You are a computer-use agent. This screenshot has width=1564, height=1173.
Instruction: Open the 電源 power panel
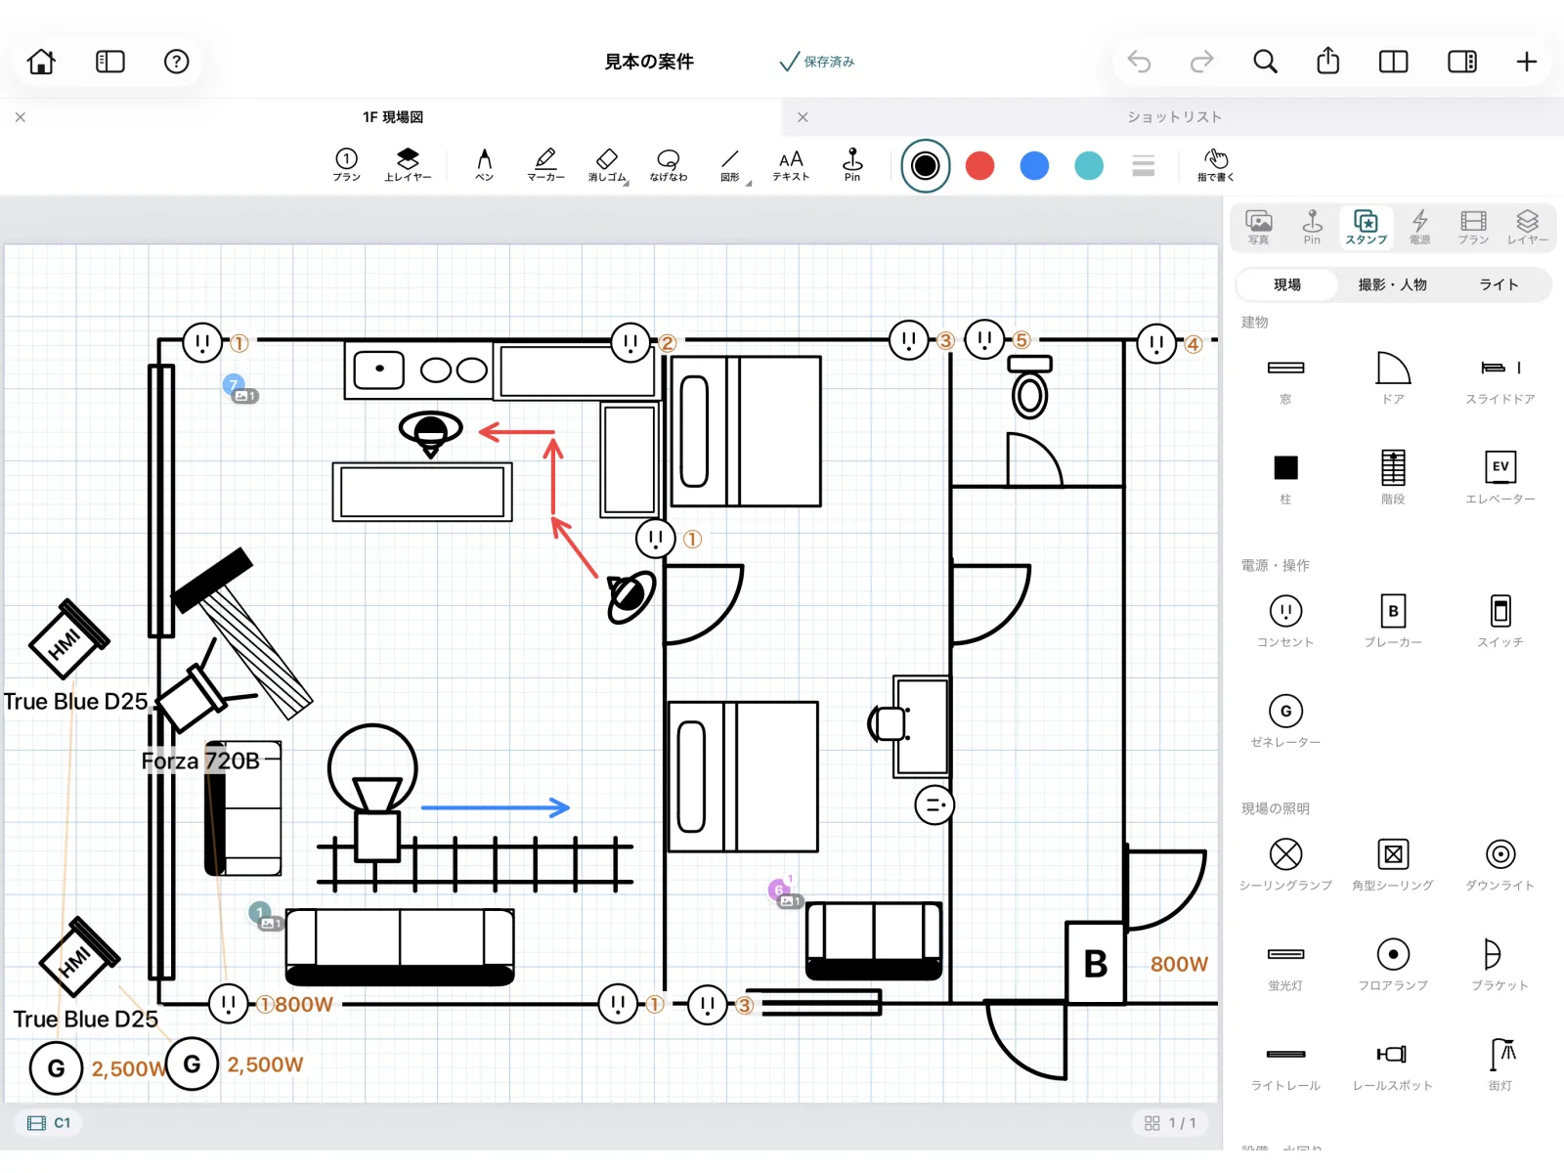pos(1419,227)
